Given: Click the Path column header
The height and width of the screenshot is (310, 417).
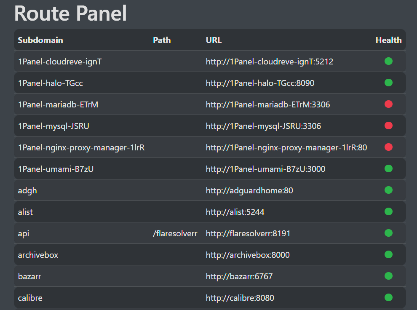Looking at the screenshot, I should (162, 40).
